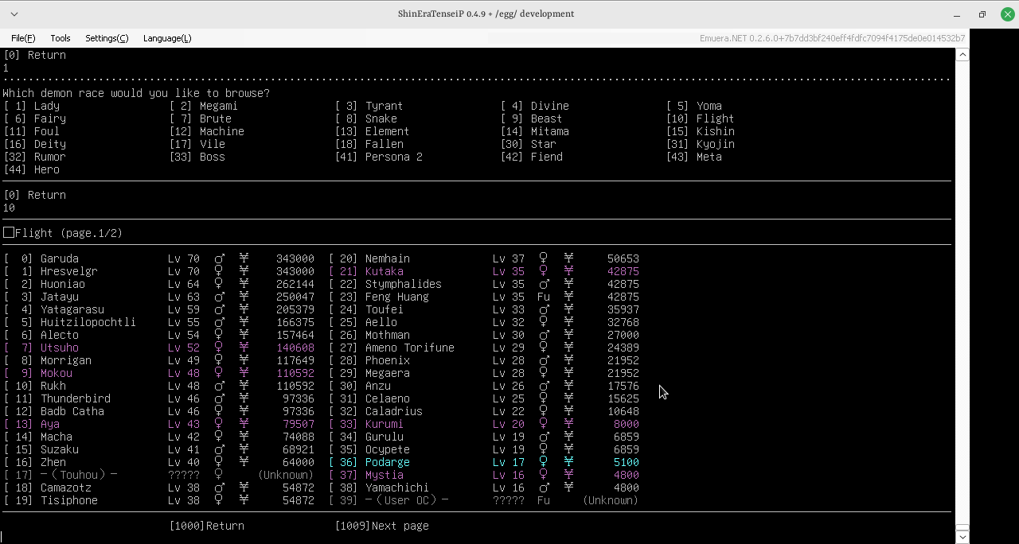1019x544 pixels.
Task: Pick the [11] Foul race
Action: point(32,131)
